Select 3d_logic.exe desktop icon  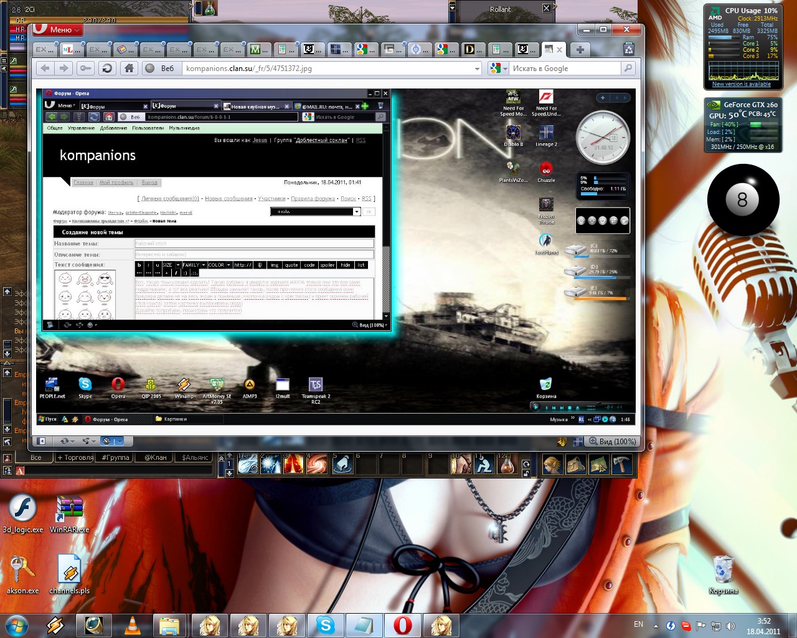pyautogui.click(x=23, y=513)
